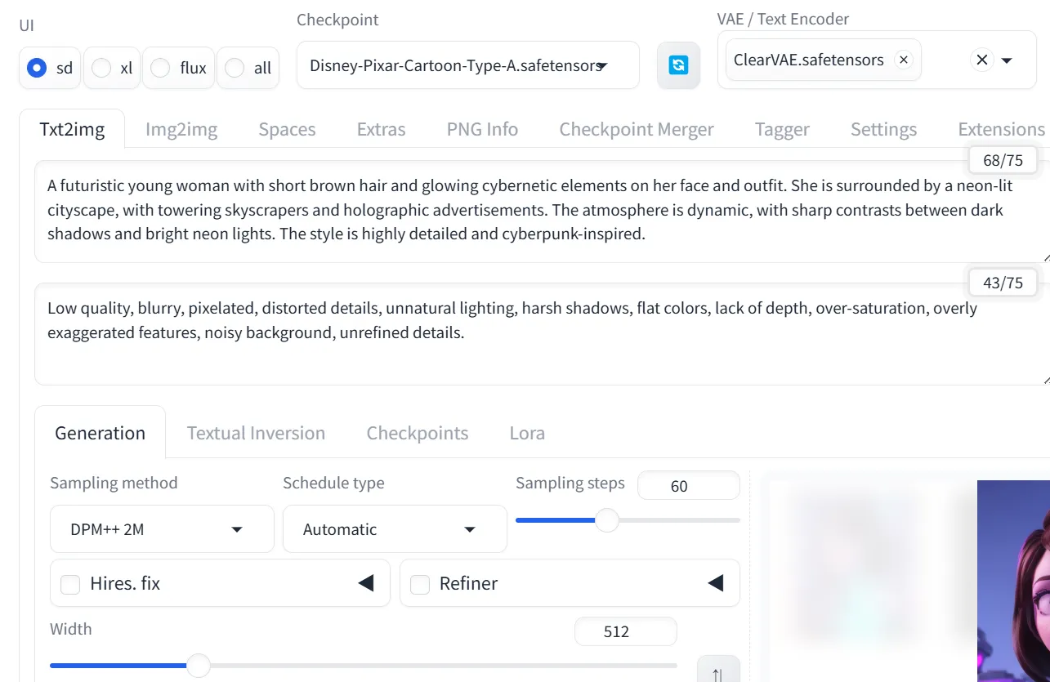
Task: Enable the Refiner checkbox
Action: click(x=420, y=584)
